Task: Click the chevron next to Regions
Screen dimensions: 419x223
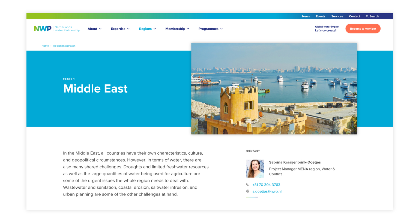Action: [155, 29]
